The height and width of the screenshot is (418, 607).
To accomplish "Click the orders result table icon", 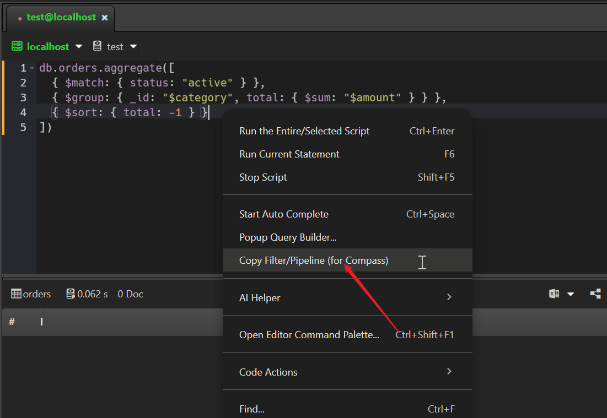I will pos(16,294).
